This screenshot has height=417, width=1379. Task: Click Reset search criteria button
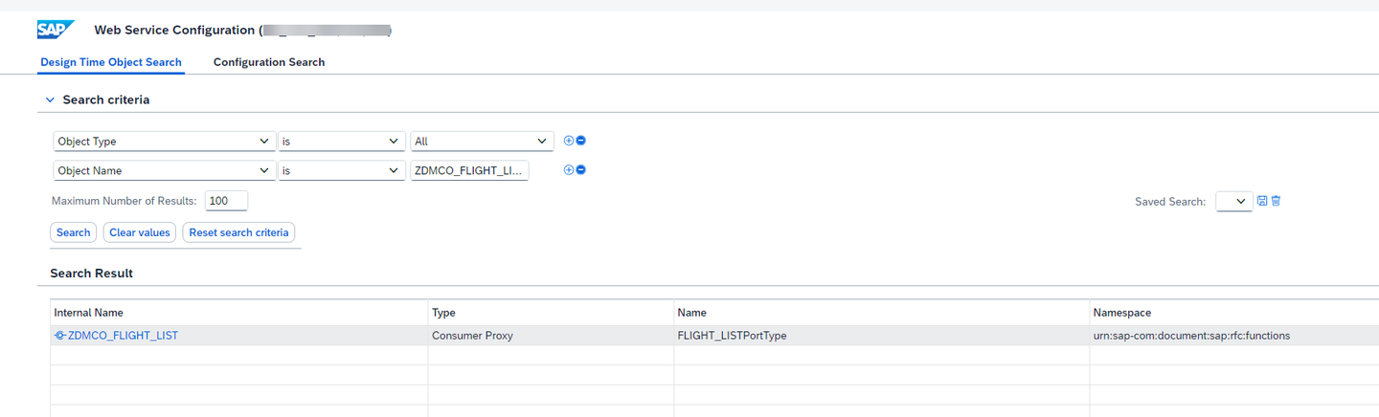238,232
